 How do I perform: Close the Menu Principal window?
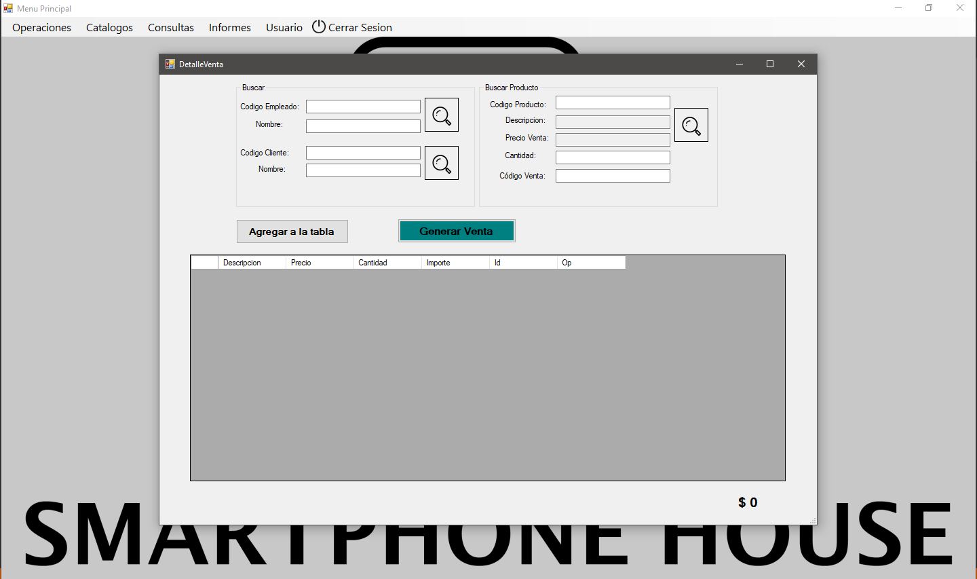[x=960, y=8]
